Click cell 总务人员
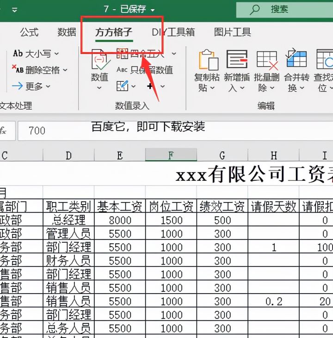The image size is (333, 338). [68, 328]
